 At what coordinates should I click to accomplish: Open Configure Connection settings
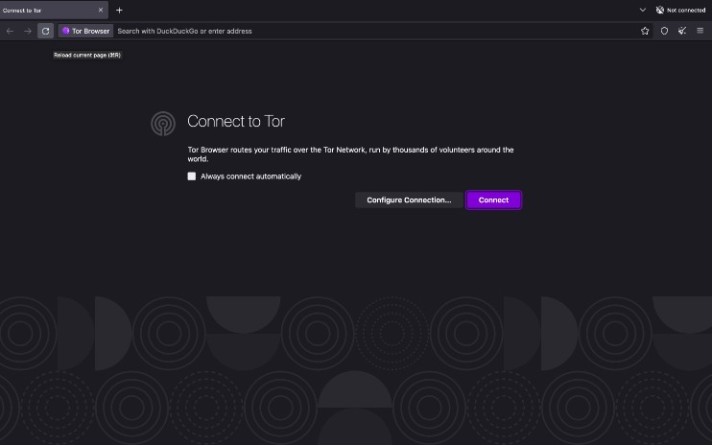(x=409, y=199)
